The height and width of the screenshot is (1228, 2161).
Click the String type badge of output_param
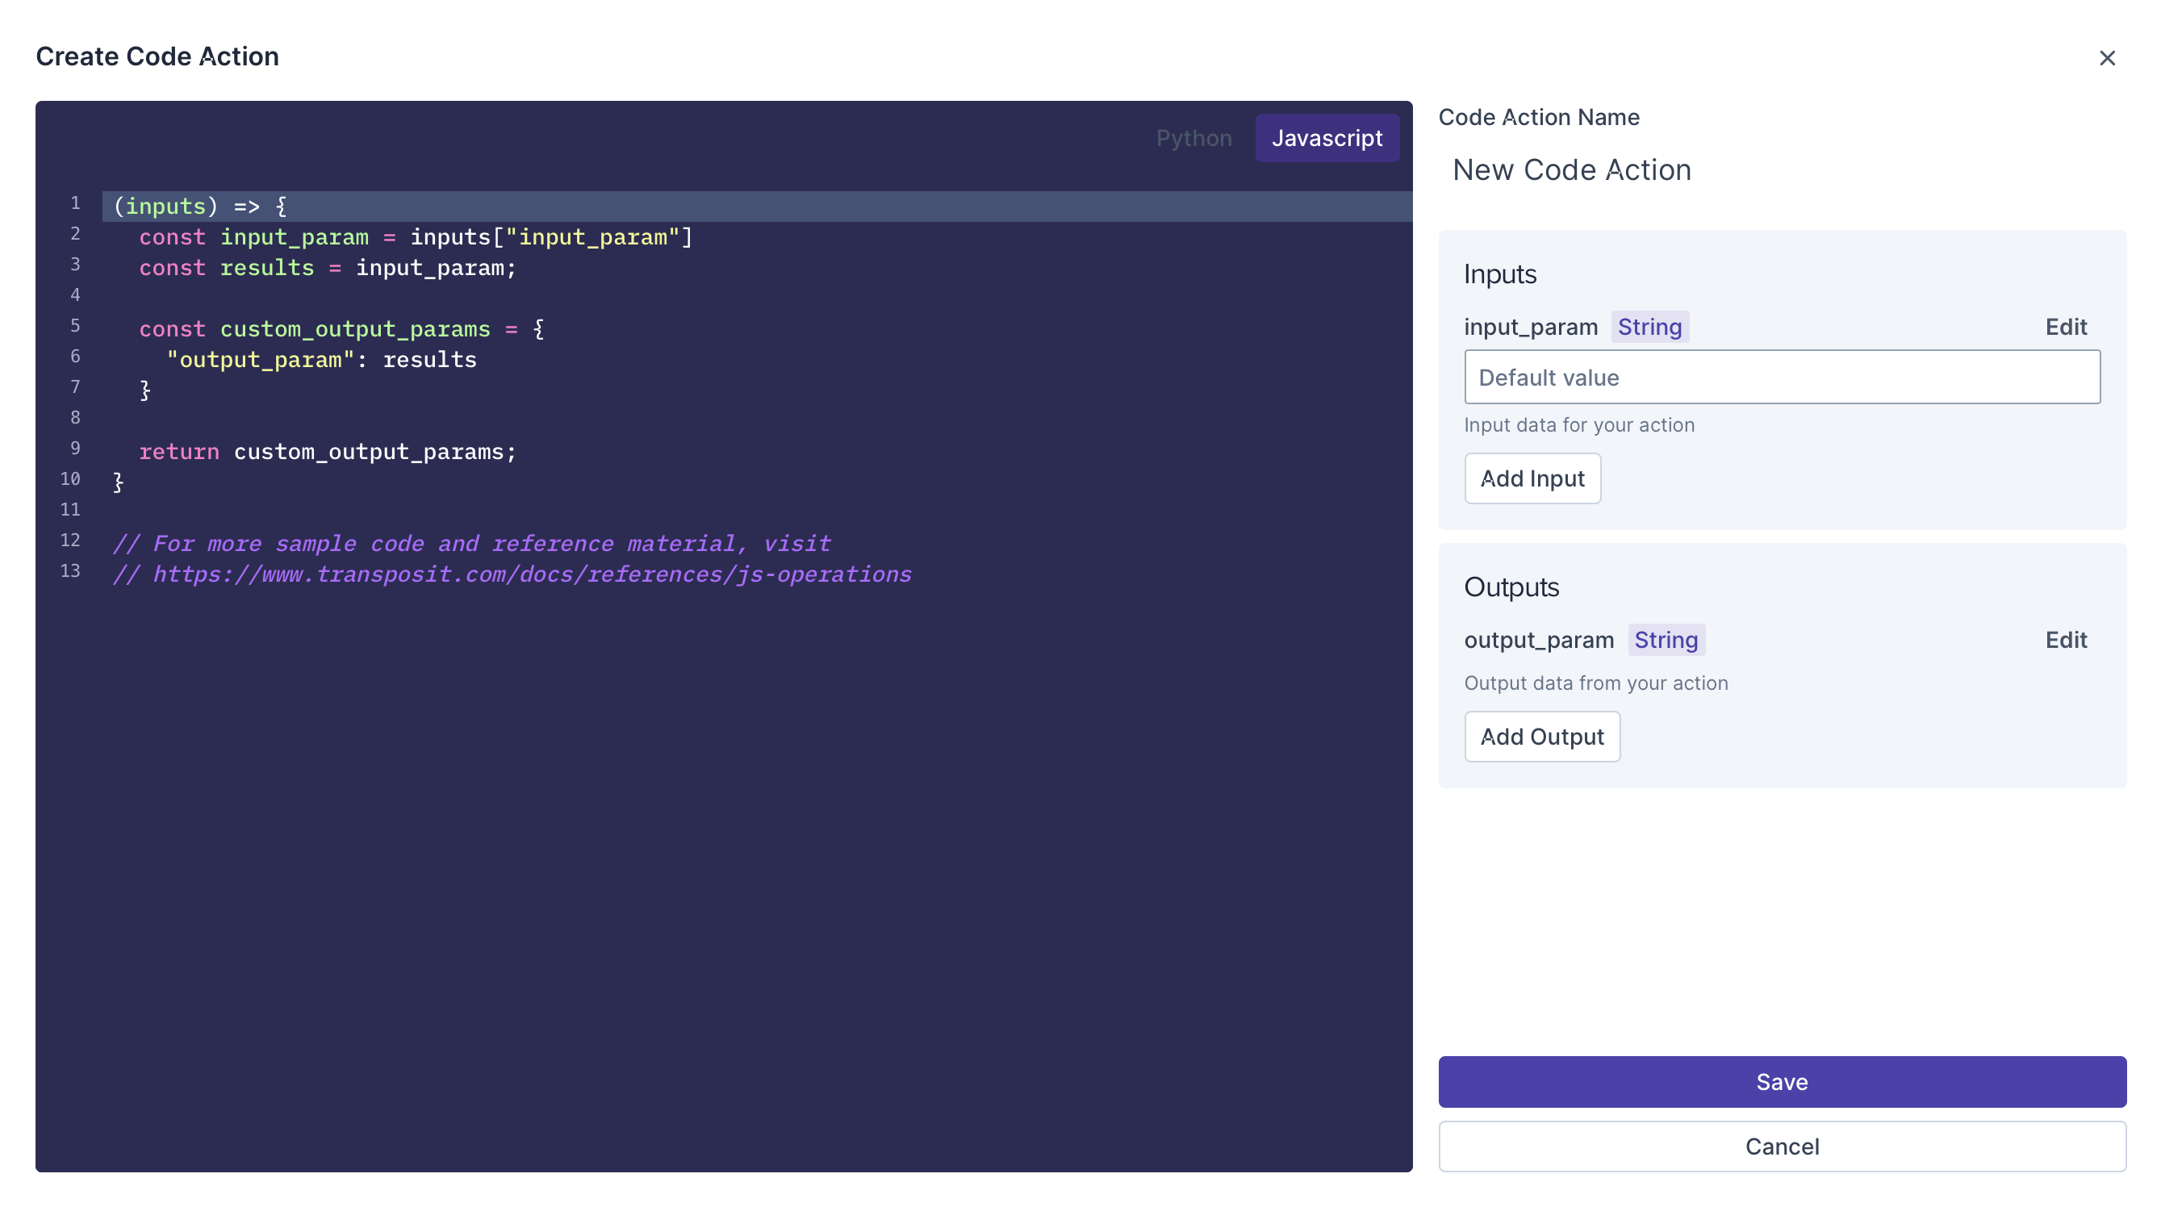1665,640
